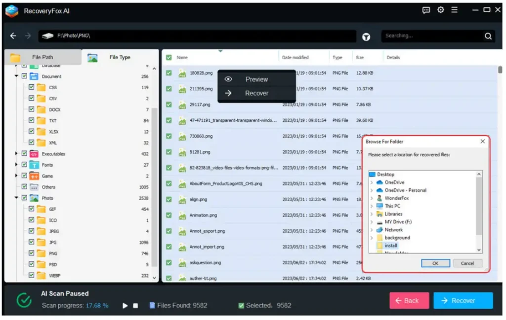
Task: Collapse the Document tree node
Action: (16, 76)
